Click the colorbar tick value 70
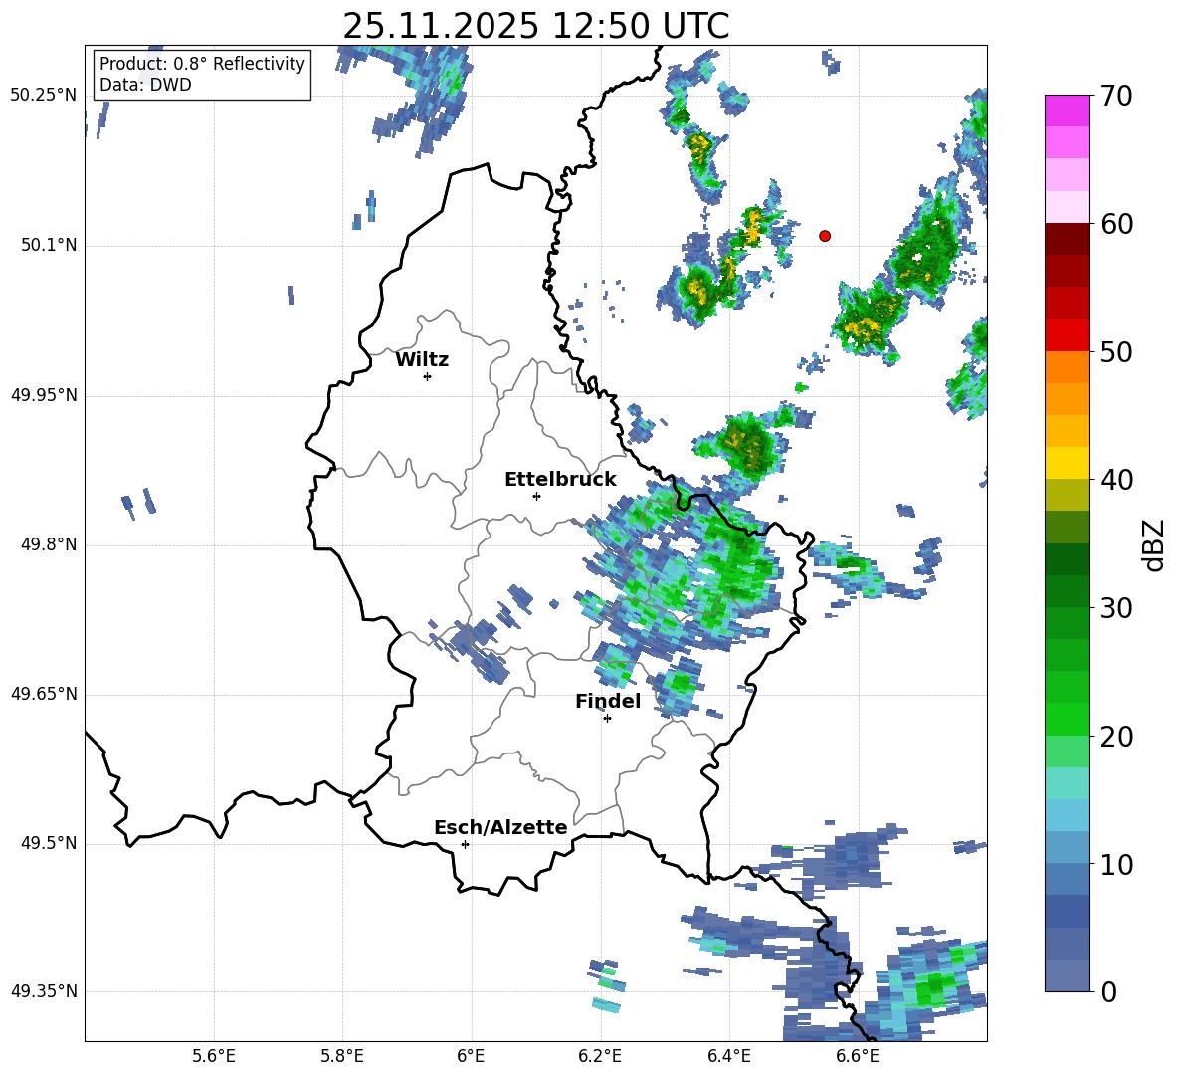This screenshot has width=1178, height=1076. (x=1116, y=96)
